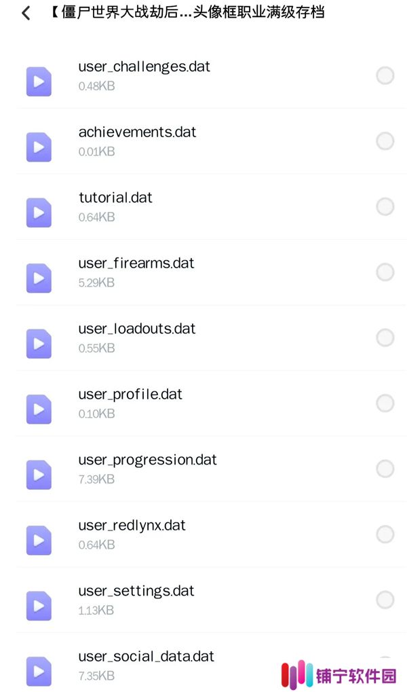
Task: Click the file icon for user_social_data.dat
Action: 39,671
